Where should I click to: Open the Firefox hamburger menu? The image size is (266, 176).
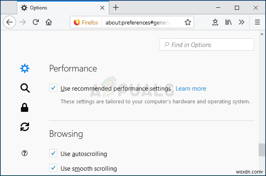[x=257, y=22]
